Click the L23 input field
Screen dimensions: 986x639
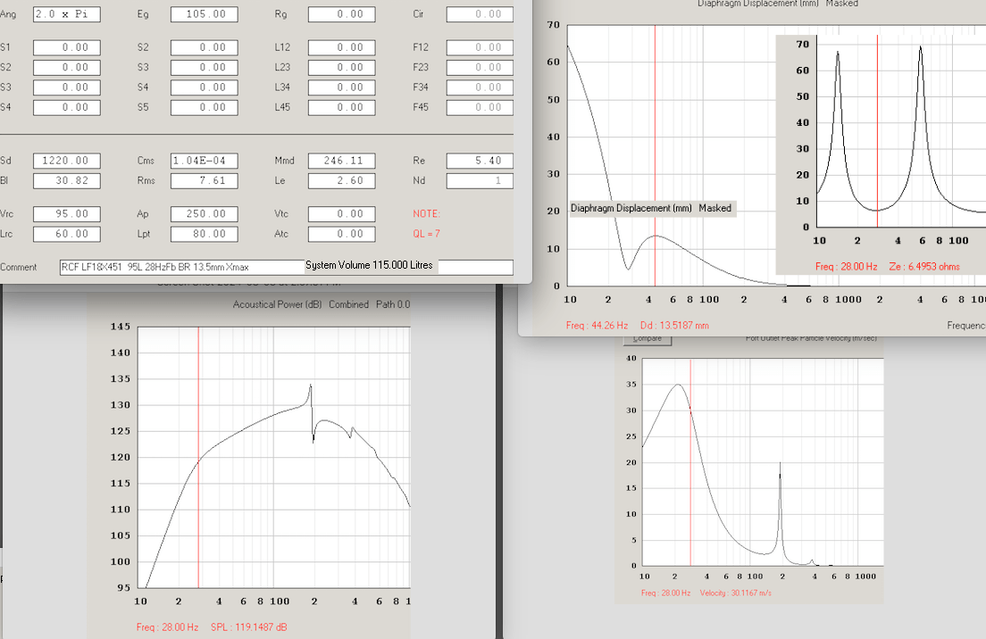341,67
